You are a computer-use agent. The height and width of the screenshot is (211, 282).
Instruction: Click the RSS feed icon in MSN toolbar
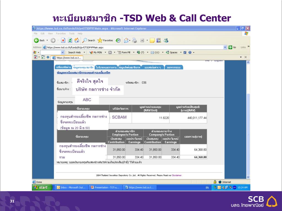(110, 52)
